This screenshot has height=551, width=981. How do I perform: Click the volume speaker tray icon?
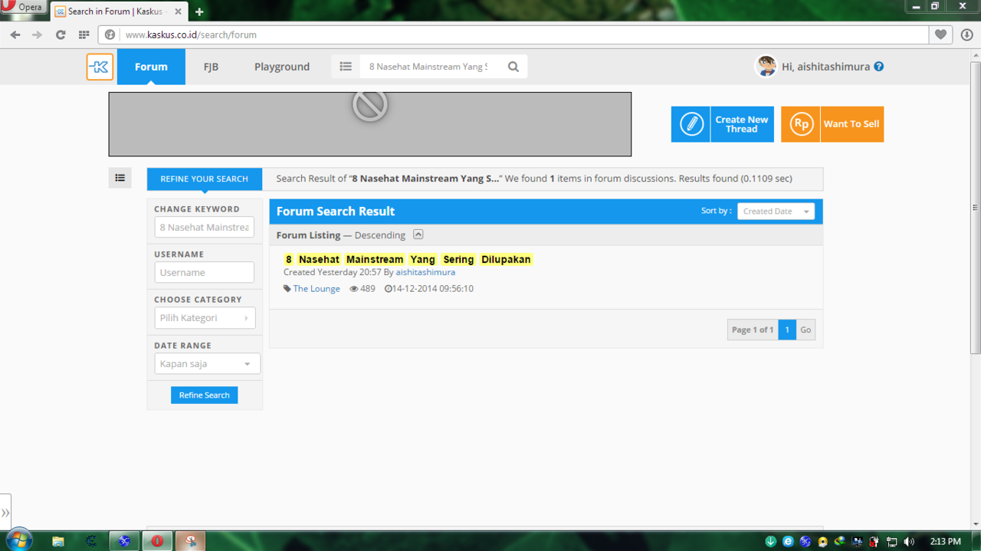coord(909,542)
